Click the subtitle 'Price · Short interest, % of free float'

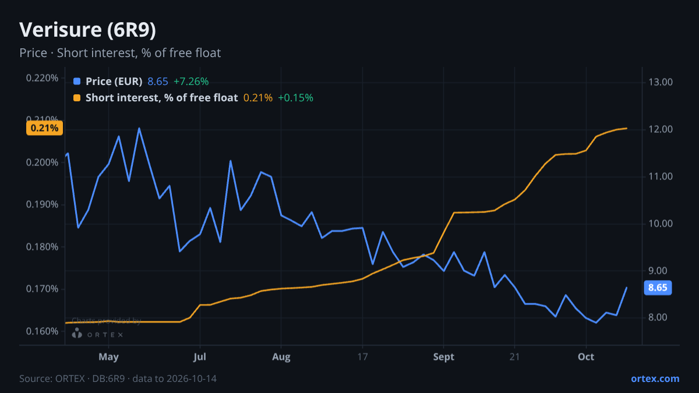120,53
